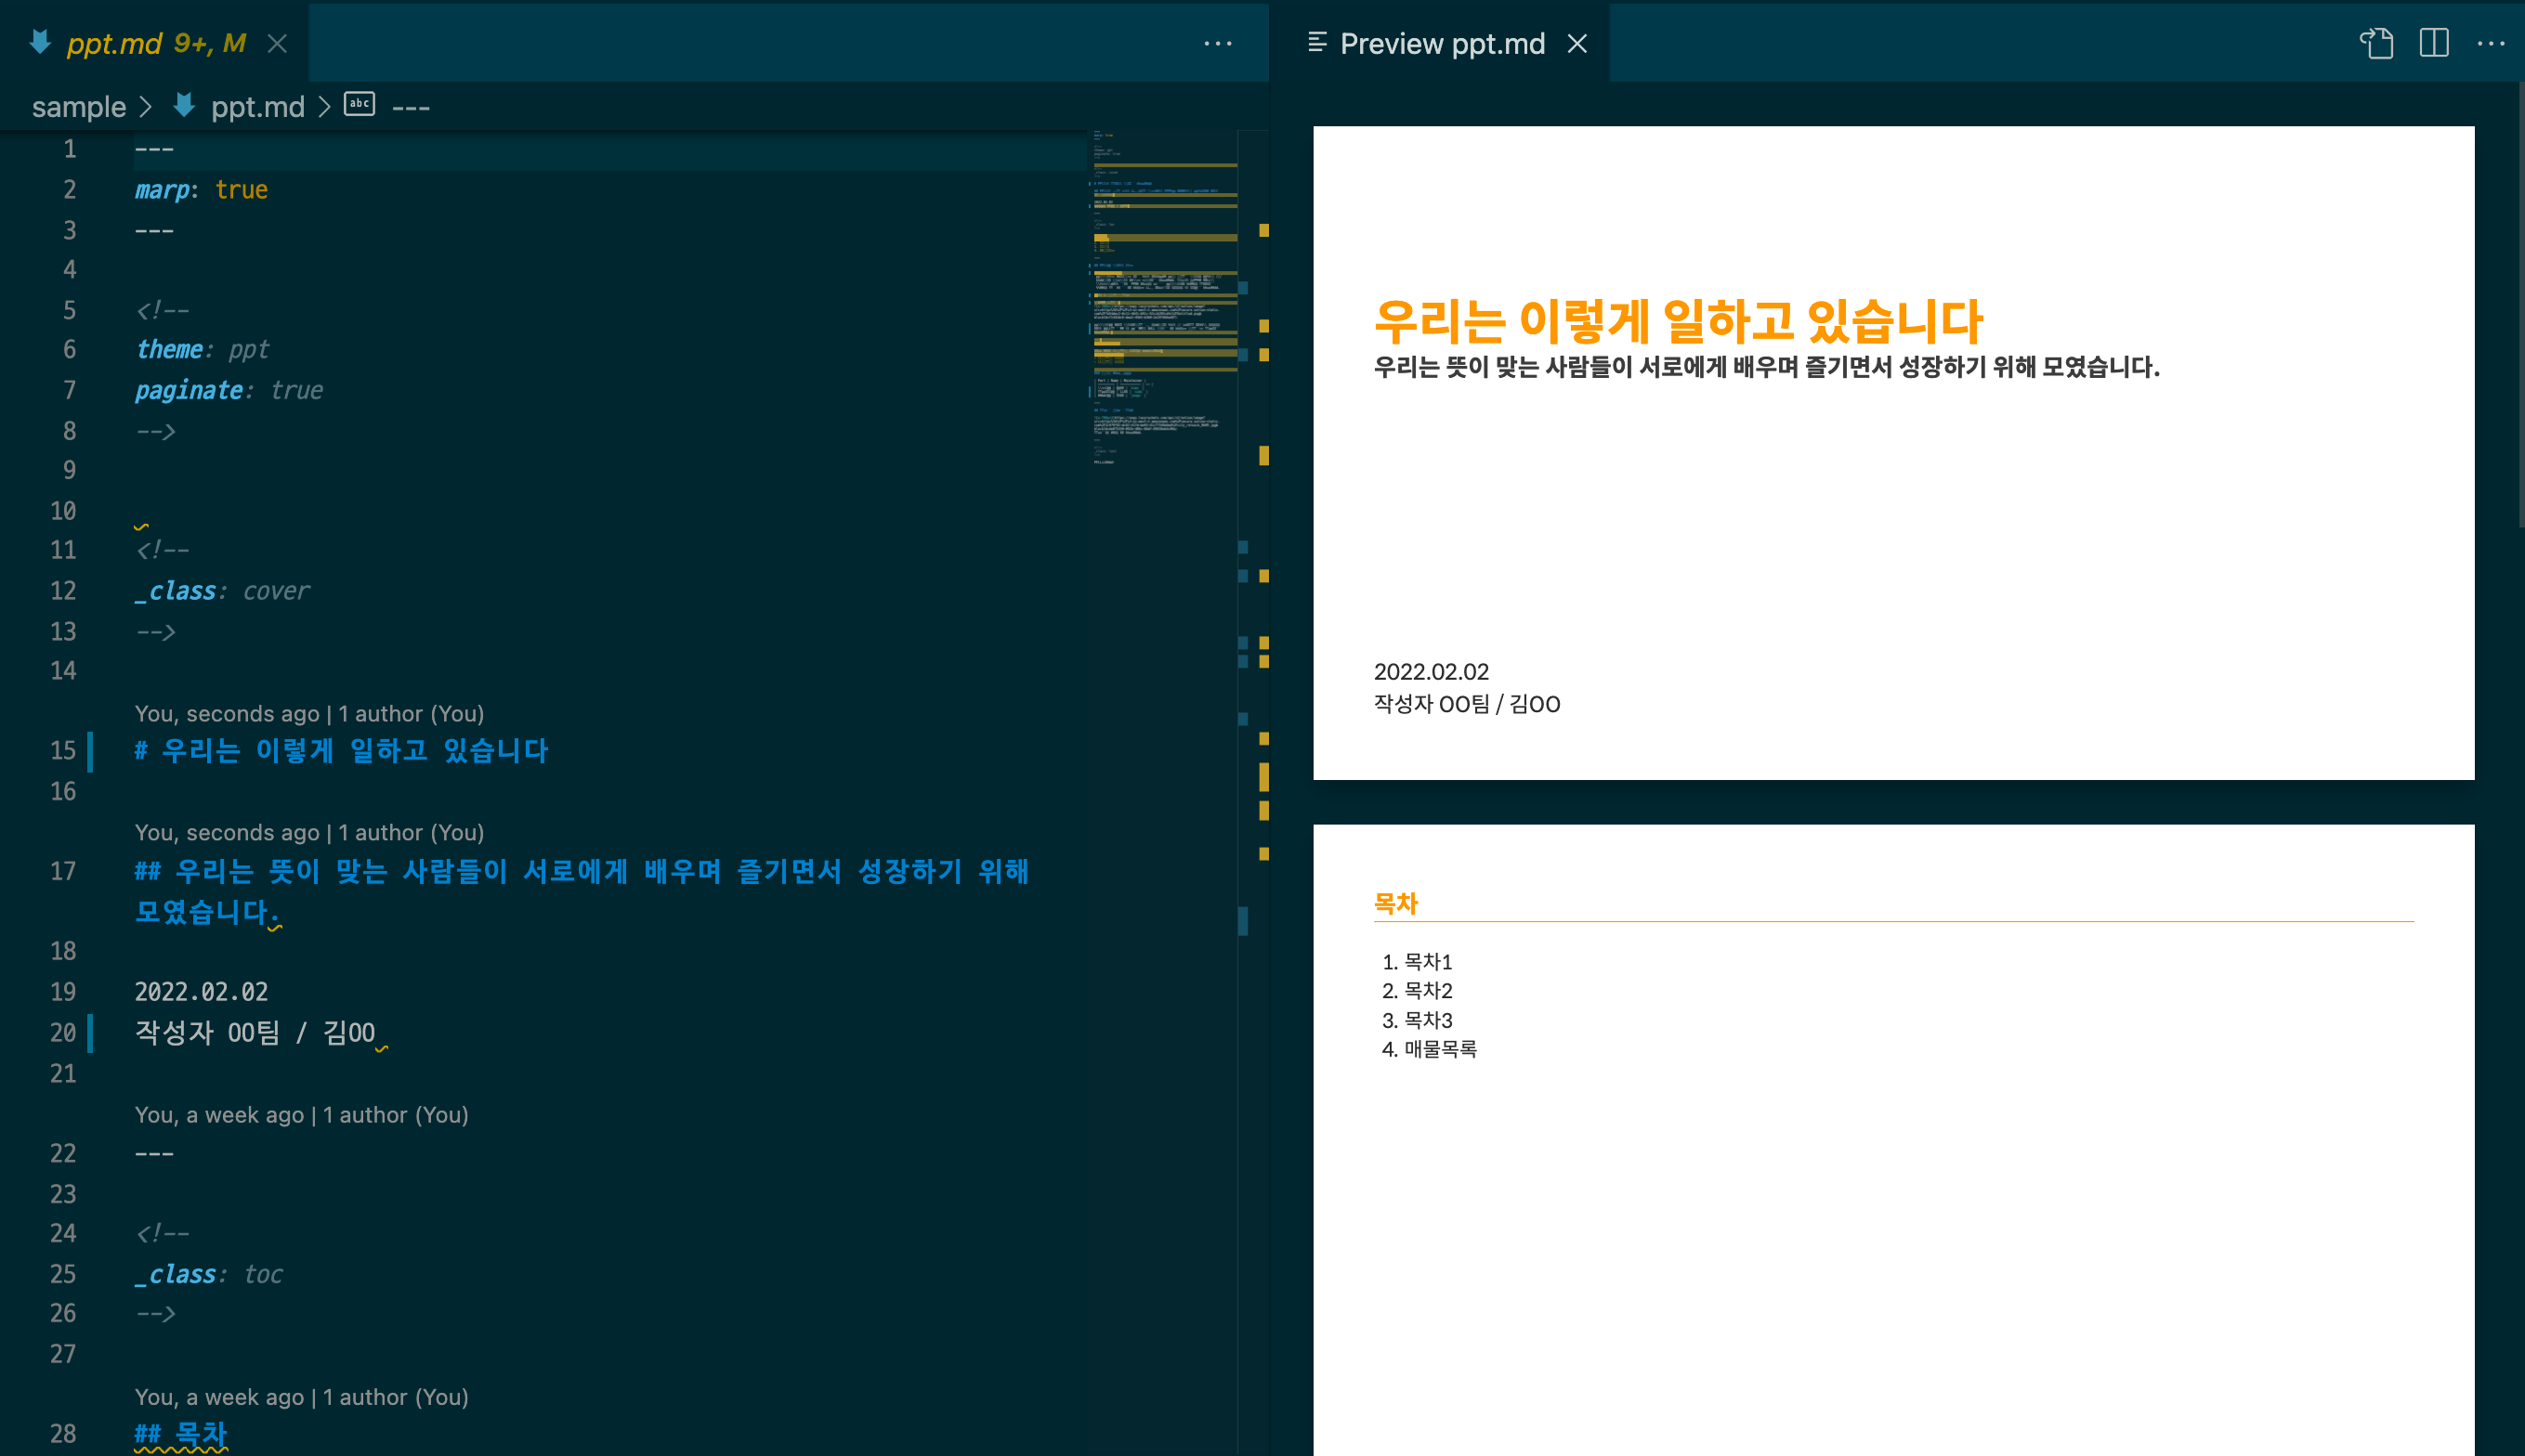Viewport: 2525px width, 1456px height.
Task: Switch to the Preview ppt.md tab
Action: click(x=1442, y=43)
